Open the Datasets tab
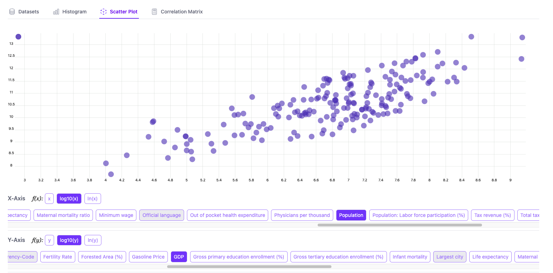Screen dimensions: 553x273 click(24, 12)
